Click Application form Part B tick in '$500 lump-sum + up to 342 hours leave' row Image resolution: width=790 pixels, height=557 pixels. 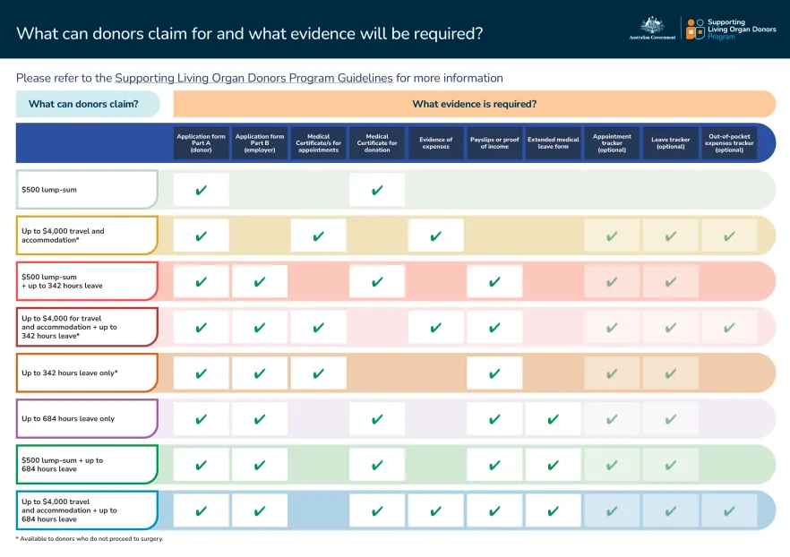(260, 281)
